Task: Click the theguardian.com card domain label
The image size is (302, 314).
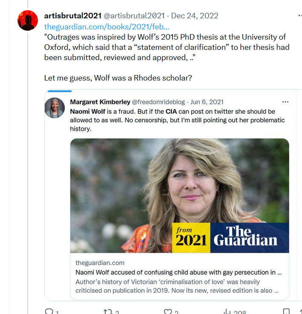Action: [x=100, y=263]
